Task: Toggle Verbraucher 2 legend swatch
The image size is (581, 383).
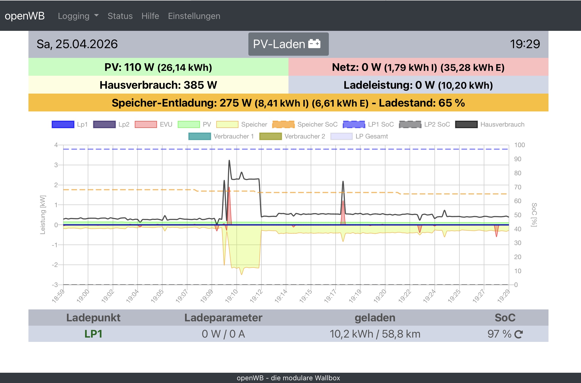Action: tap(270, 136)
